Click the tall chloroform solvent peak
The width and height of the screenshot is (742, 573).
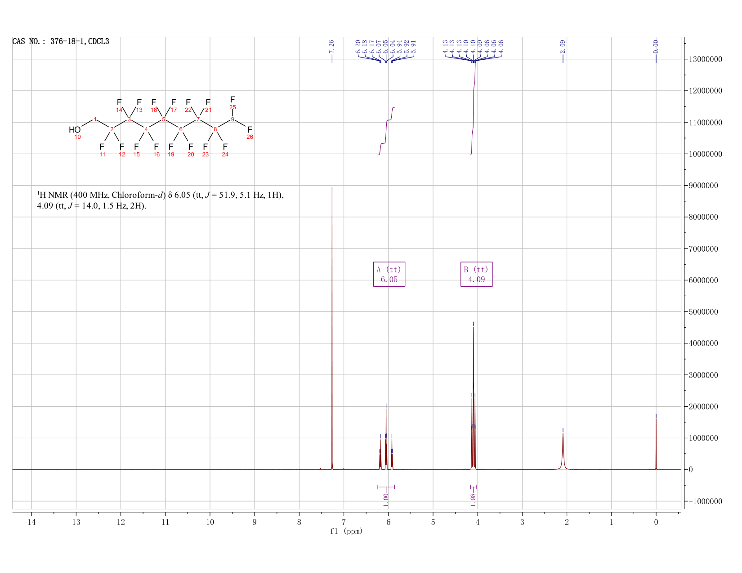click(332, 328)
